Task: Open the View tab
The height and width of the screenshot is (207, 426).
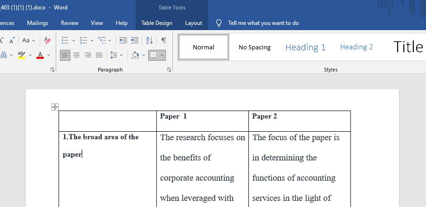Action: point(97,23)
